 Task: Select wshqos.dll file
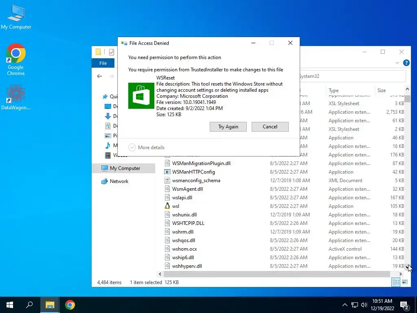point(184,240)
